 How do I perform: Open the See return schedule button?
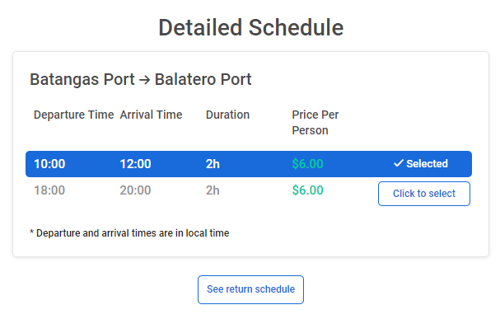point(250,289)
